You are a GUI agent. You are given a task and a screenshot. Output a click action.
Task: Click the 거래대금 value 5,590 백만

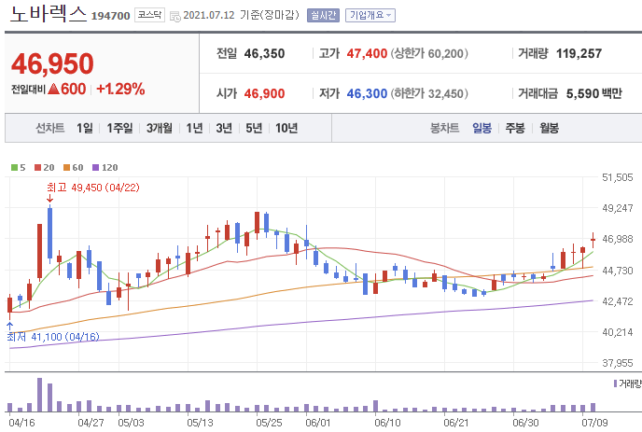point(594,93)
